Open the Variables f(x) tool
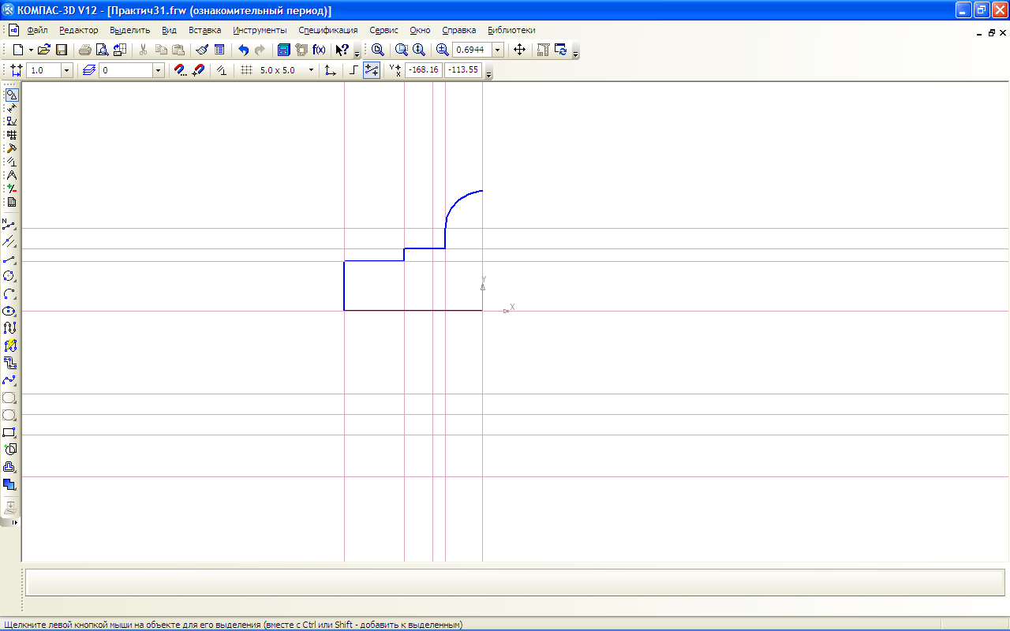The image size is (1010, 631). point(319,50)
